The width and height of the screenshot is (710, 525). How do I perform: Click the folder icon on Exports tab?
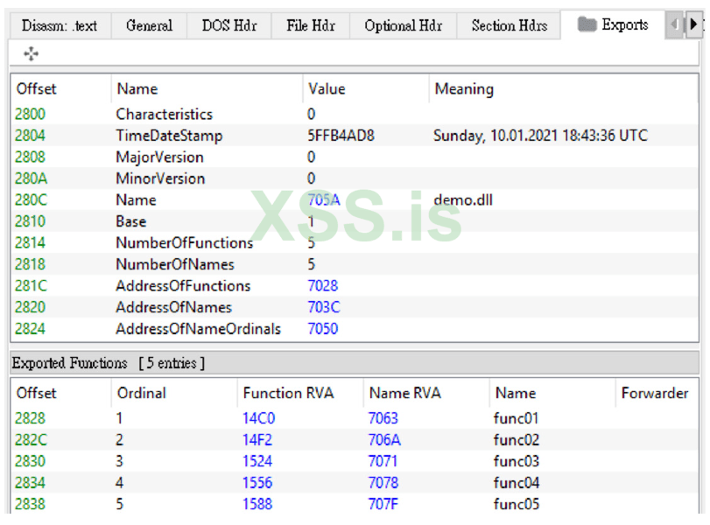(587, 24)
